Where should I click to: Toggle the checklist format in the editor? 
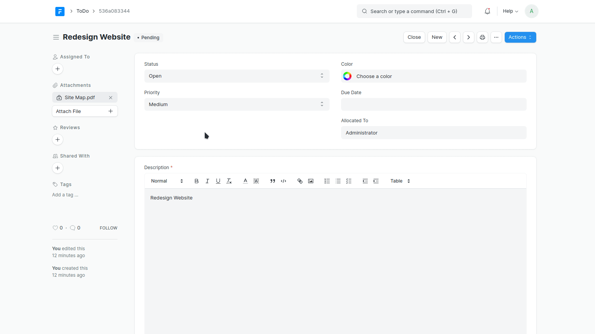[349, 181]
